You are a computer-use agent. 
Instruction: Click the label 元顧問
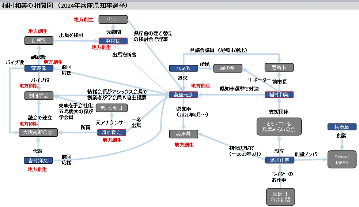pyautogui.click(x=114, y=32)
